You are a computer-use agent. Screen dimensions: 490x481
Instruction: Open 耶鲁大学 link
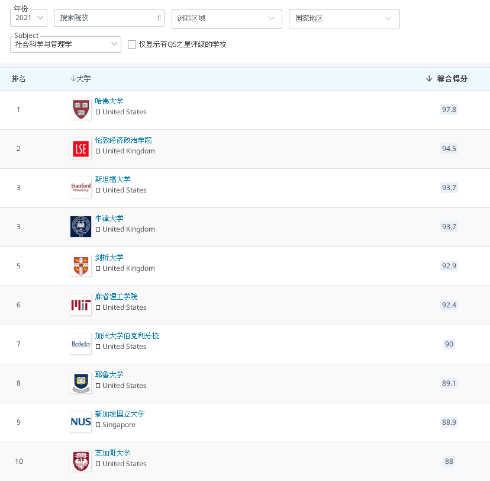click(x=109, y=374)
